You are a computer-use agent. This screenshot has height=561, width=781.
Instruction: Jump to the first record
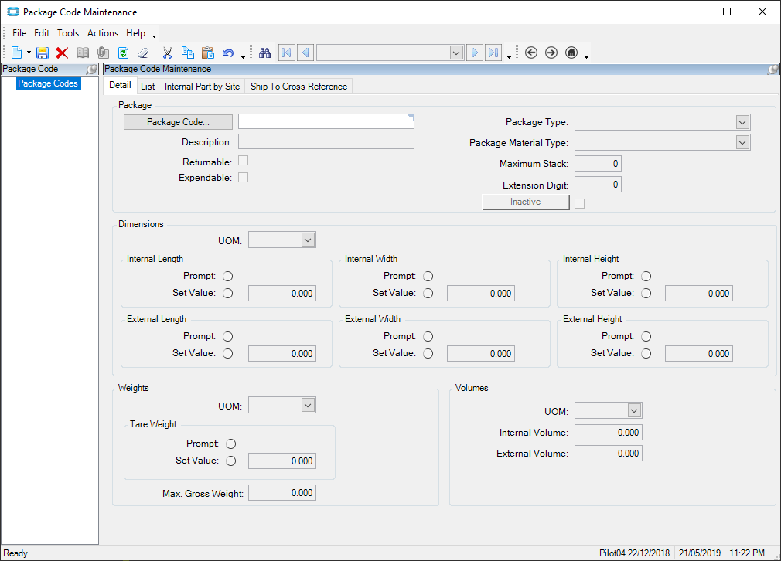(x=286, y=53)
